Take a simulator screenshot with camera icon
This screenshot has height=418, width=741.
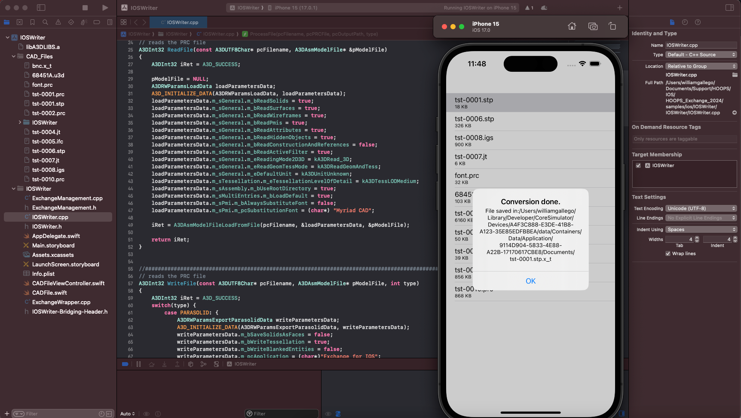point(593,26)
